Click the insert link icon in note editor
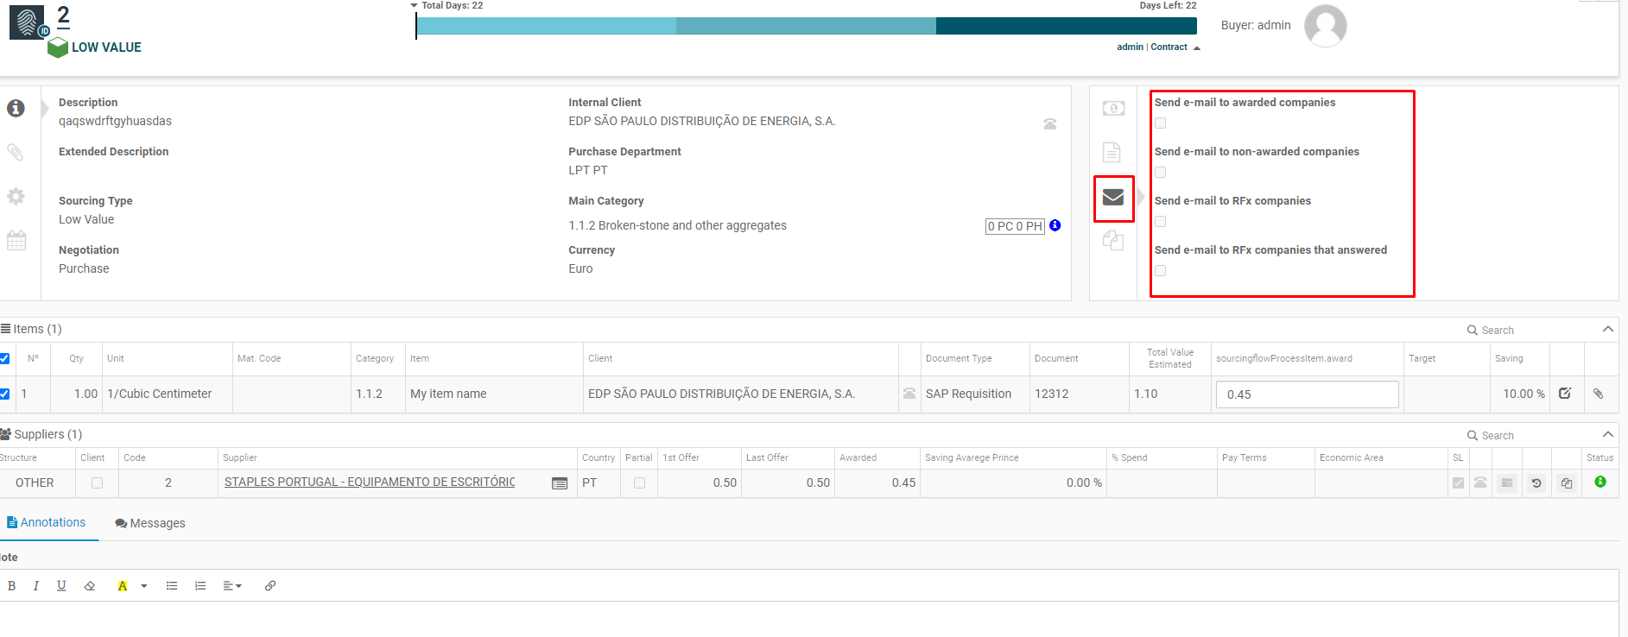This screenshot has width=1628, height=637. coord(270,586)
